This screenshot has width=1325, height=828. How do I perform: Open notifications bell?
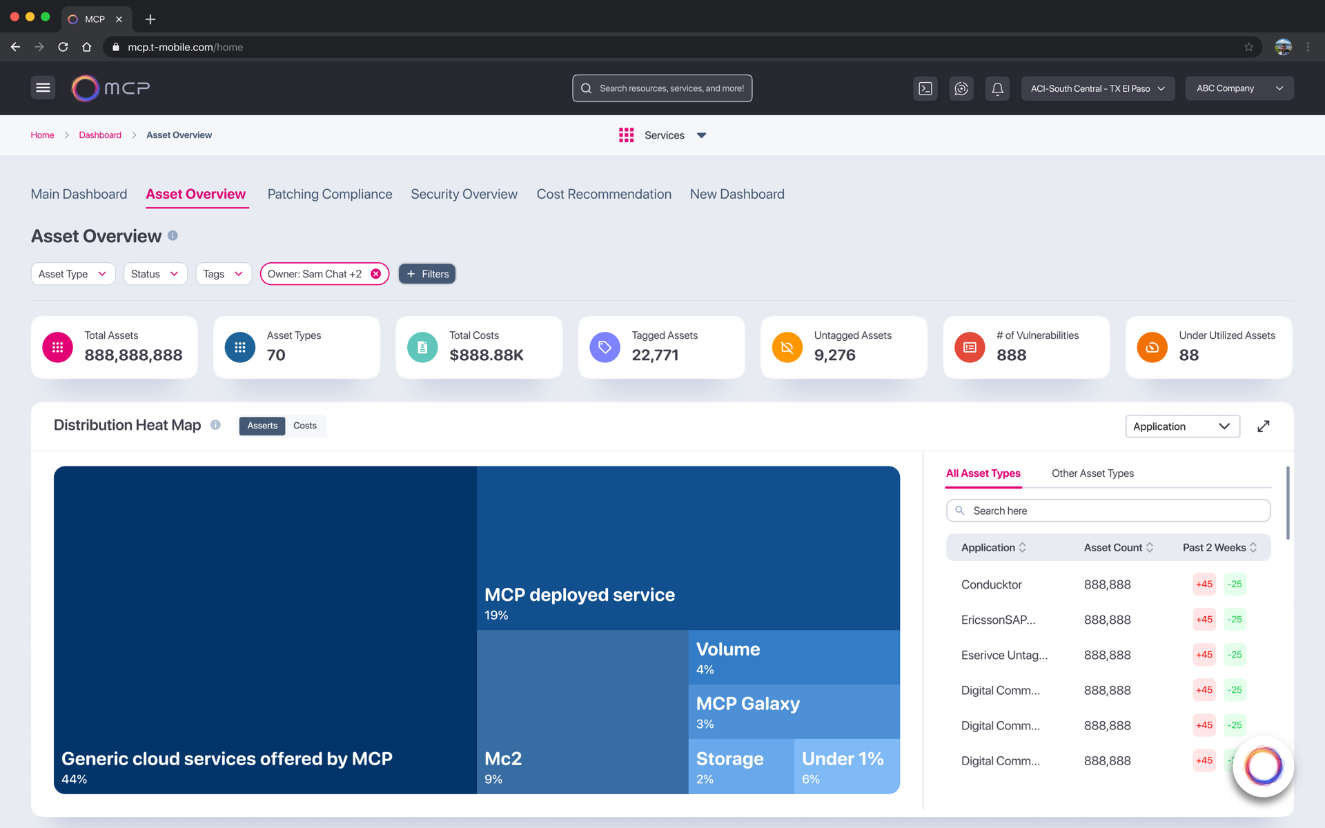pyautogui.click(x=997, y=88)
